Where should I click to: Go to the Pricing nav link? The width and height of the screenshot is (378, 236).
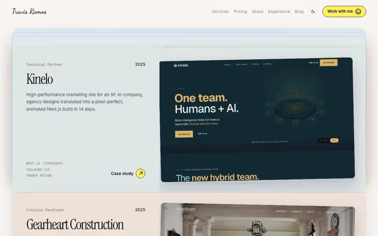coord(240,11)
